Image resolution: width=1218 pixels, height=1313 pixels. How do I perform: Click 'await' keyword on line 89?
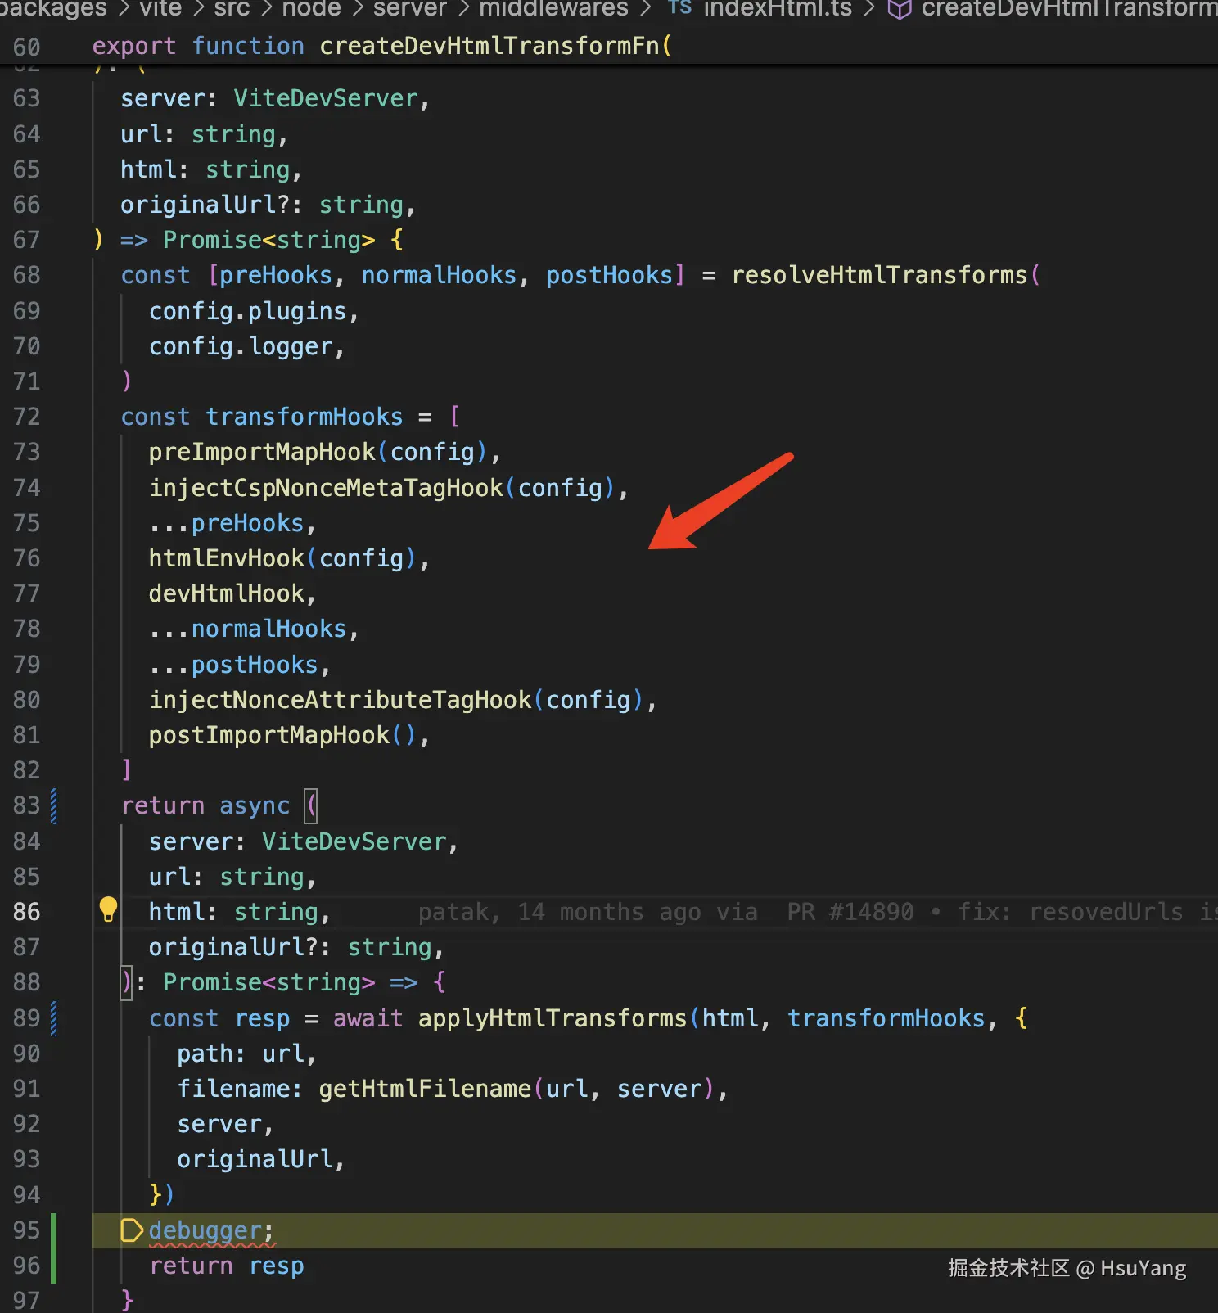[368, 1018]
